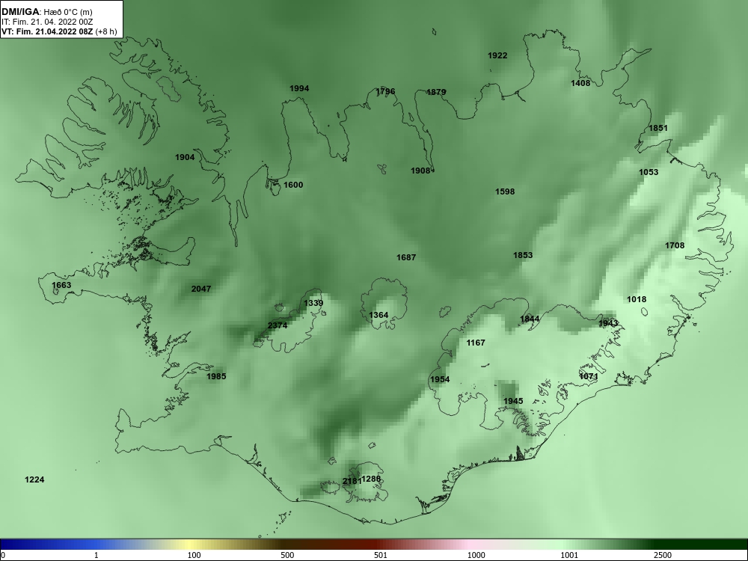
Task: Select the 1844 height value
Action: click(x=530, y=319)
